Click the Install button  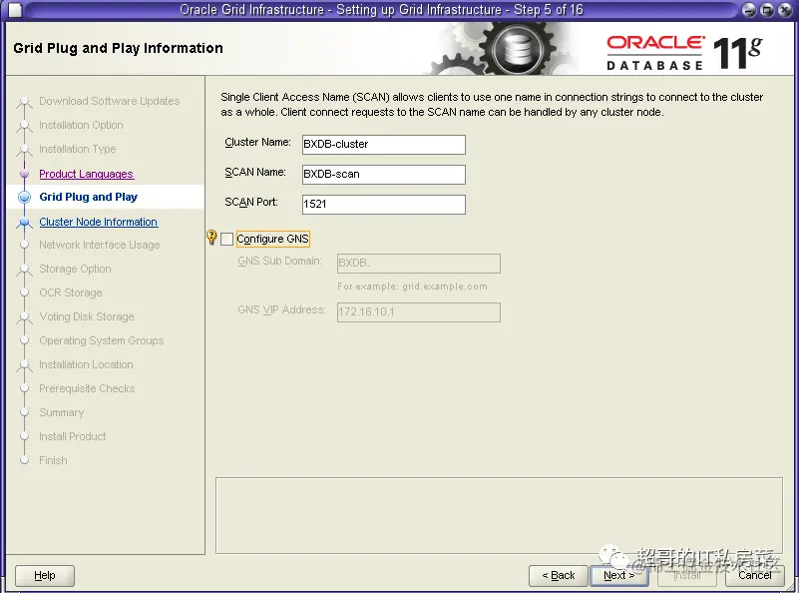pos(687,576)
